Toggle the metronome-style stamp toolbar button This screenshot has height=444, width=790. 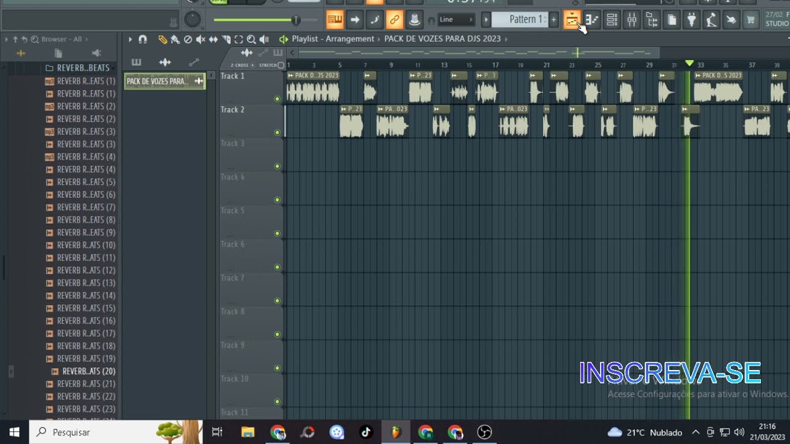414,20
